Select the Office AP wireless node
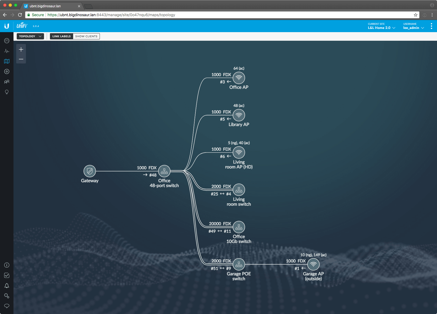Viewport: 437px width, 314px height. click(x=239, y=78)
